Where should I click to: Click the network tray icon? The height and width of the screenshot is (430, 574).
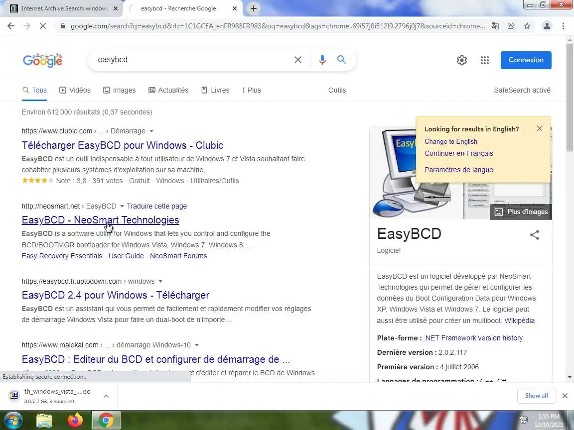(x=524, y=421)
